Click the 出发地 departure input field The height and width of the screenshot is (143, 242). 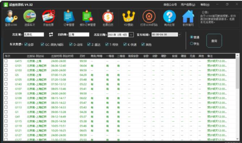pyautogui.click(x=34, y=34)
